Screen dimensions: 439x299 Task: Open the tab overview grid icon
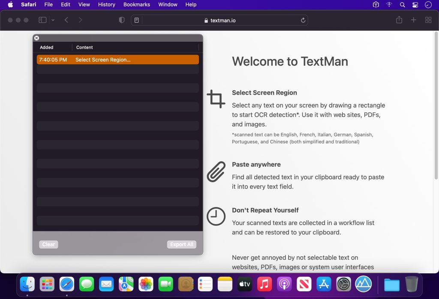pyautogui.click(x=428, y=20)
